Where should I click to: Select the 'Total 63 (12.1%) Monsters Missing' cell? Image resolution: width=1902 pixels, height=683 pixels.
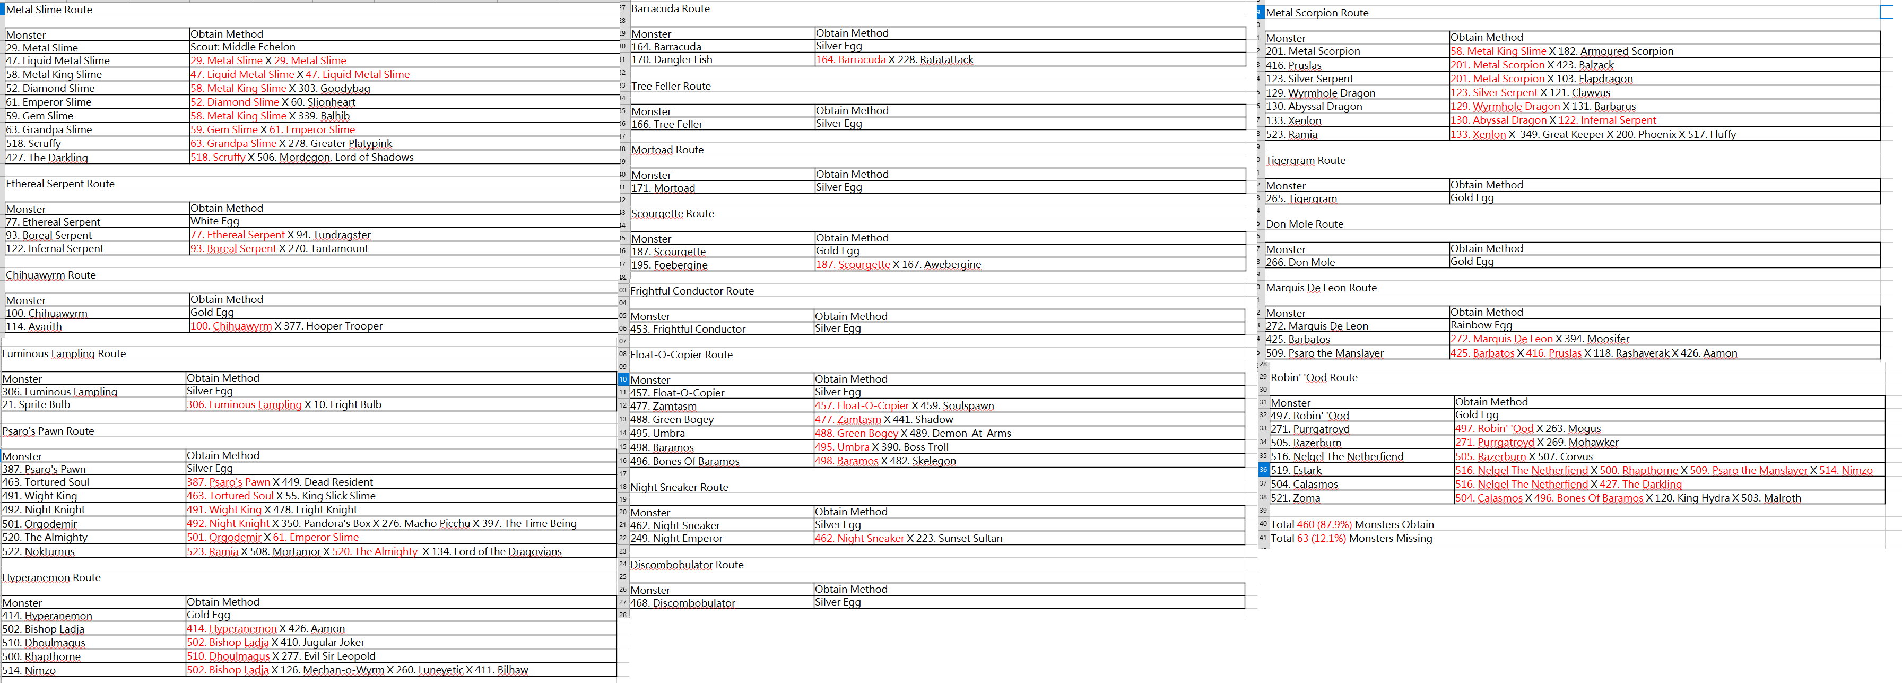(x=1351, y=538)
